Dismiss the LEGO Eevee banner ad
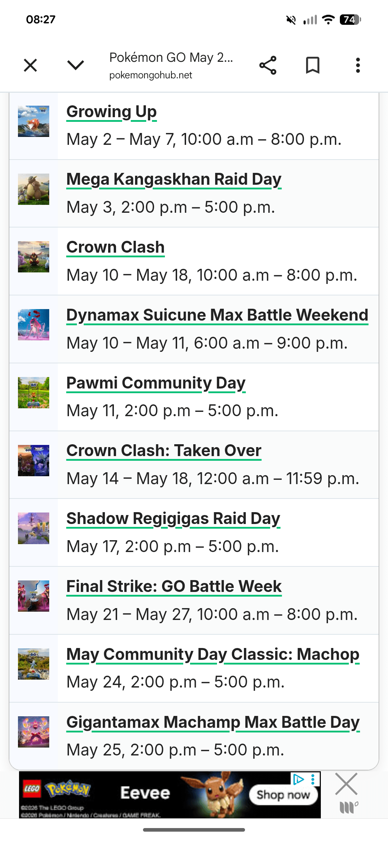 click(x=346, y=784)
